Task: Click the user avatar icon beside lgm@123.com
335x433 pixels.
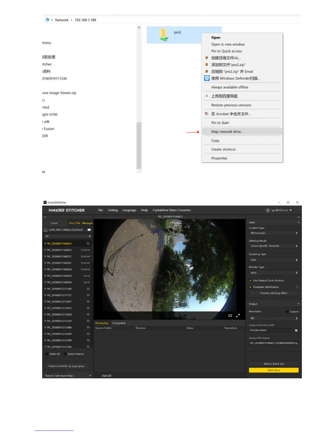Action: (x=268, y=210)
